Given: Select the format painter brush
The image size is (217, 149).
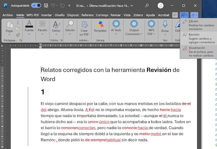Looking at the screenshot, I should (18, 35).
